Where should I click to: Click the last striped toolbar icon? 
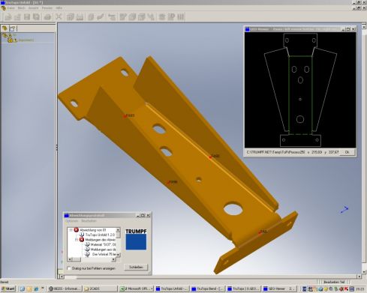[x=181, y=17]
